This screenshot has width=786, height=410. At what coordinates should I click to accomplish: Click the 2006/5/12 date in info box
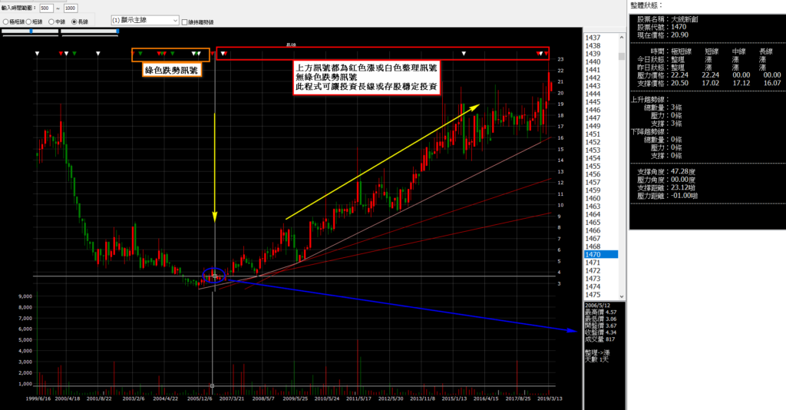(597, 306)
